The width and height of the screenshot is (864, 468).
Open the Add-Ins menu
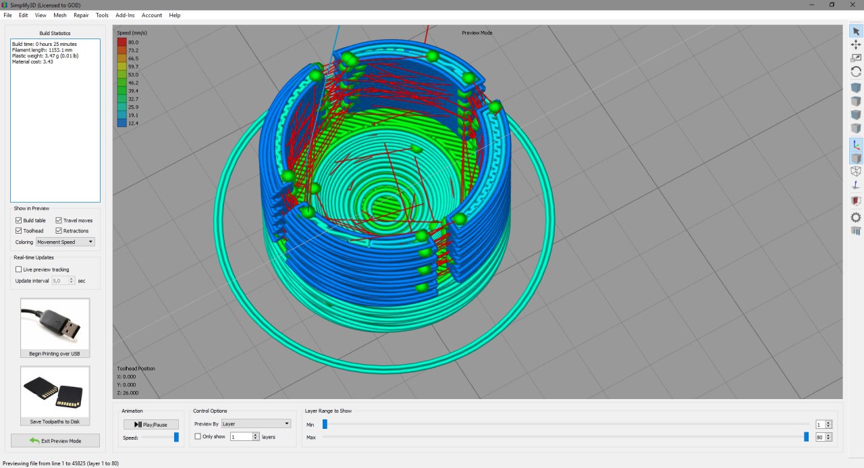(x=125, y=15)
